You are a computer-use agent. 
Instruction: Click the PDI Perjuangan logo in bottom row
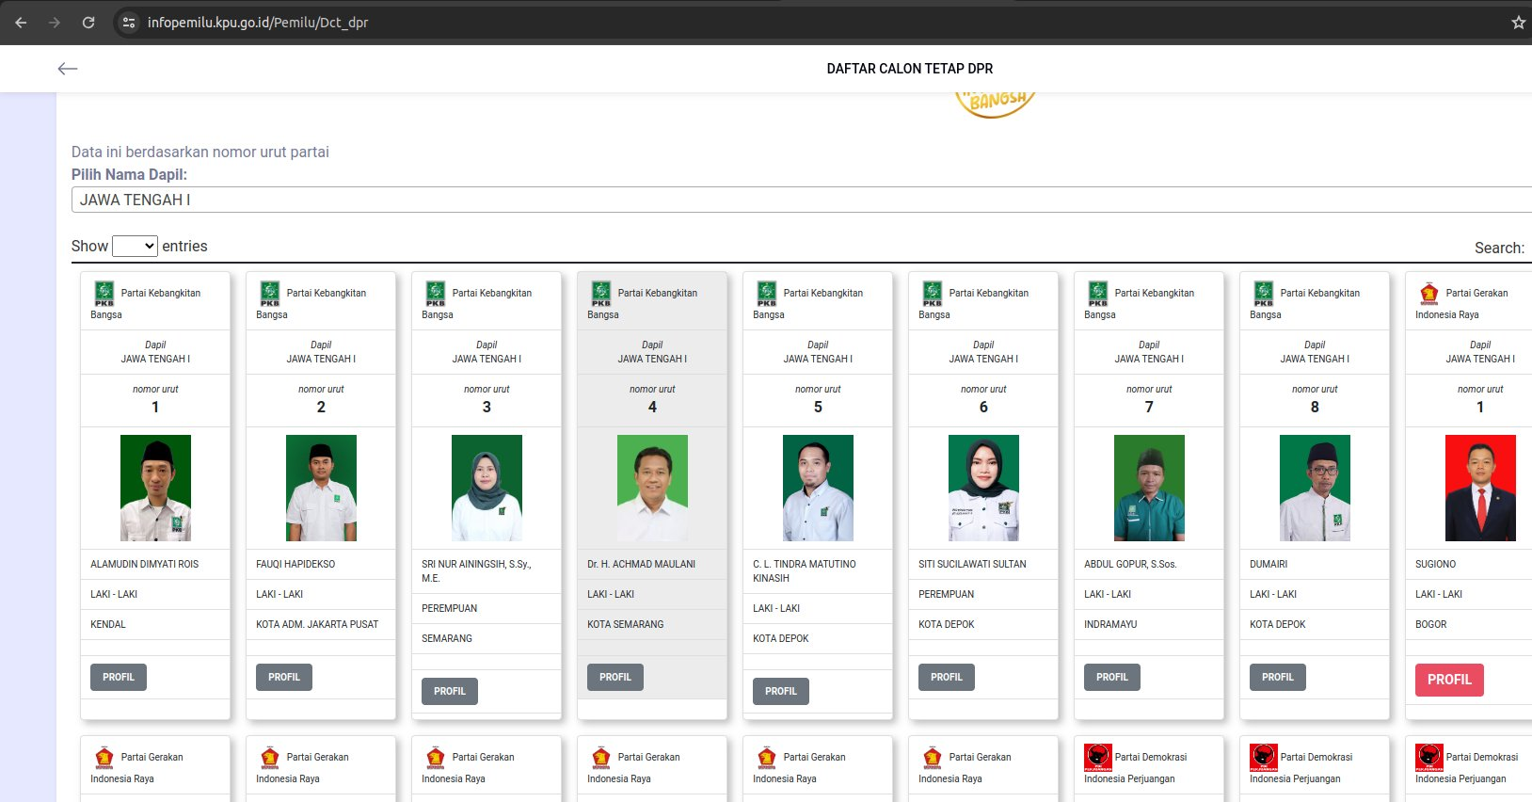coord(1097,757)
